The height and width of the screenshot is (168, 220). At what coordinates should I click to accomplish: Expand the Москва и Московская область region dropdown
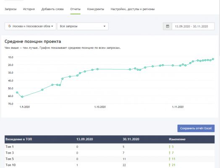30,26
